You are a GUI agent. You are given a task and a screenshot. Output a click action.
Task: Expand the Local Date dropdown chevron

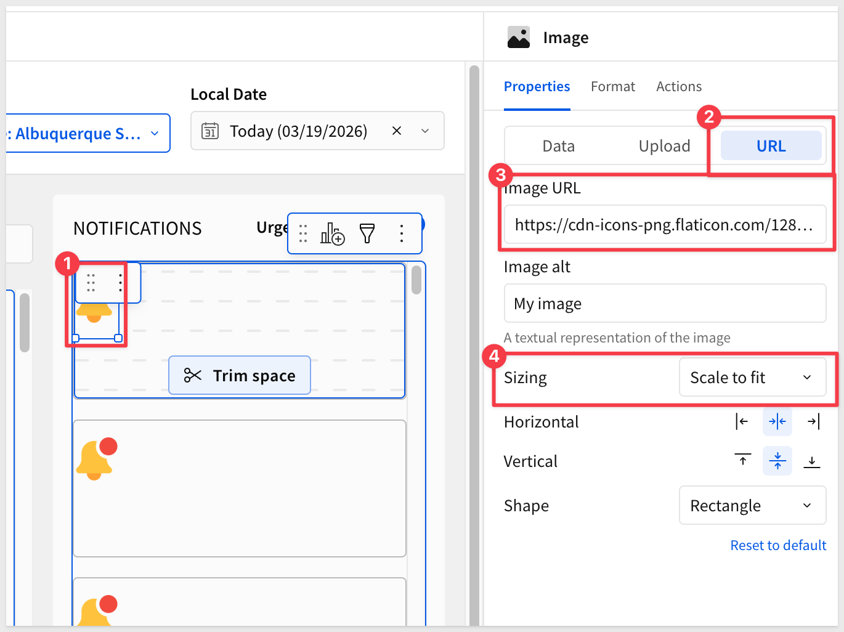pyautogui.click(x=425, y=131)
